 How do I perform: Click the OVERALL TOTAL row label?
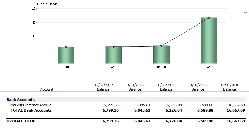[x=21, y=121]
